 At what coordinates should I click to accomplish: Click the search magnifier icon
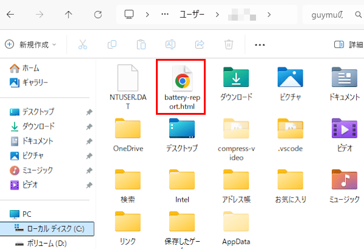coord(358,15)
